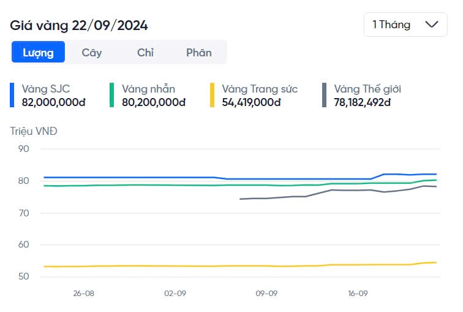
Task: Click the 09-09 date label on the axis
Action: [x=266, y=294]
